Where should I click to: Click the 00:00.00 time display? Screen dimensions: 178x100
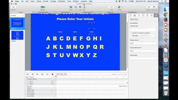point(61,74)
